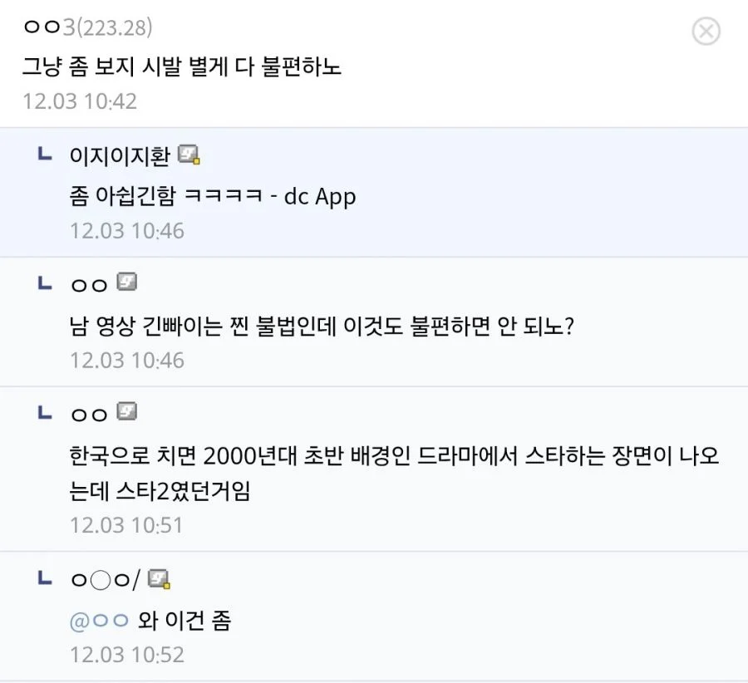Viewport: 748px width, 683px height.
Task: Click the circled X delete icon
Action: [706, 32]
